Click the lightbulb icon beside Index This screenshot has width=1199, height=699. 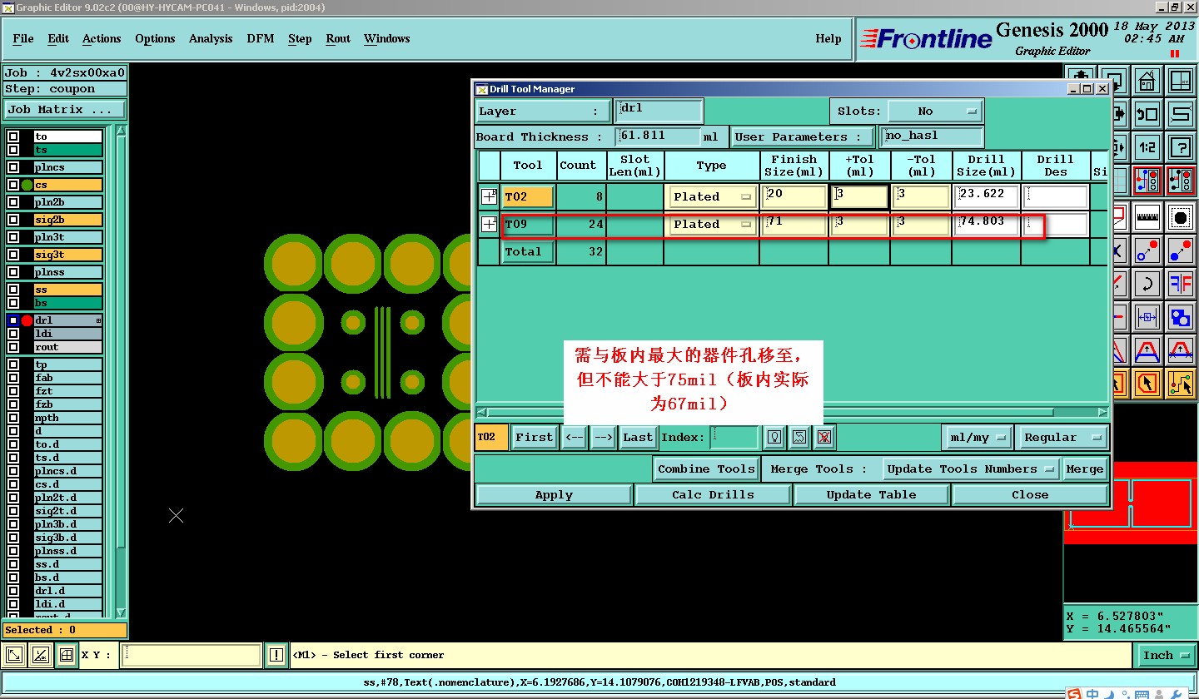(775, 437)
